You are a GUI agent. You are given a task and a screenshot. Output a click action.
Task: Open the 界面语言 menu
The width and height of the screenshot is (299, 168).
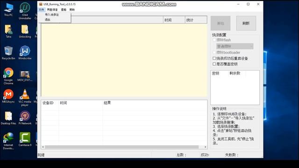pos(52,9)
